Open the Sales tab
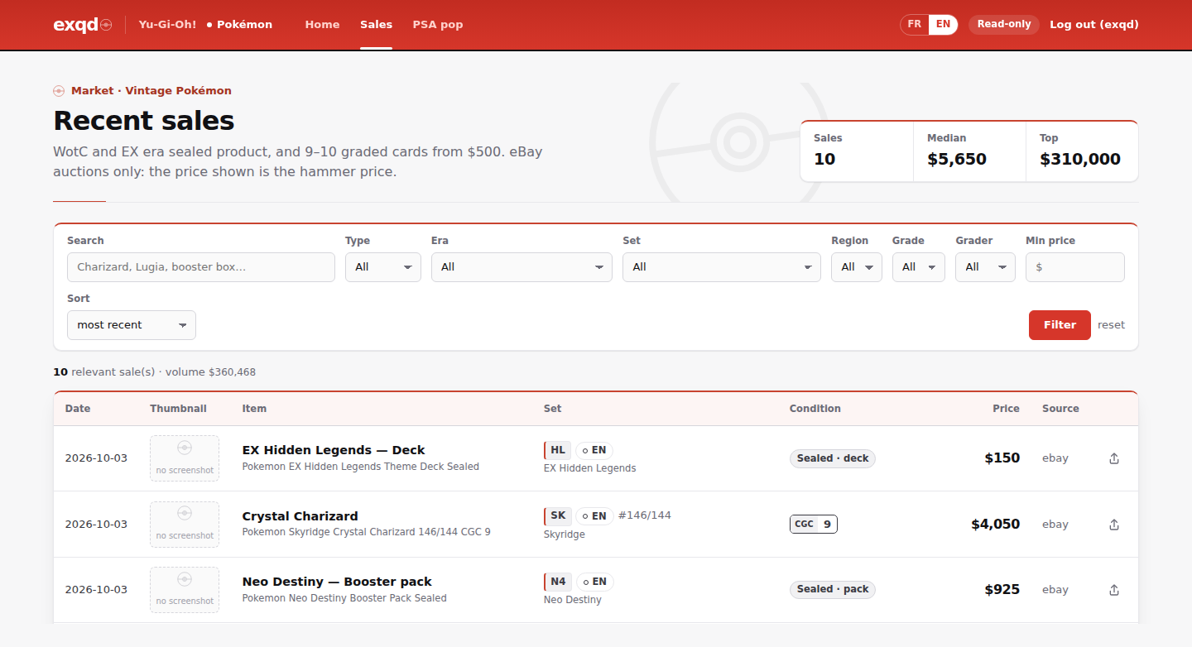Screen dimensions: 1192x647 tap(376, 25)
